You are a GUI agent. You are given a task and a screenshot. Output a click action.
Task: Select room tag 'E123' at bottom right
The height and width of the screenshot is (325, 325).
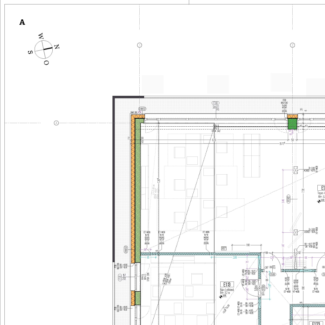315,323
